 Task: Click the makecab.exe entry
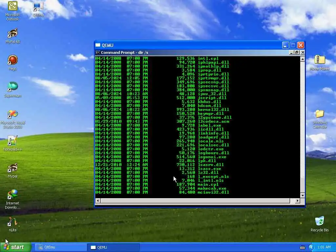[212, 188]
